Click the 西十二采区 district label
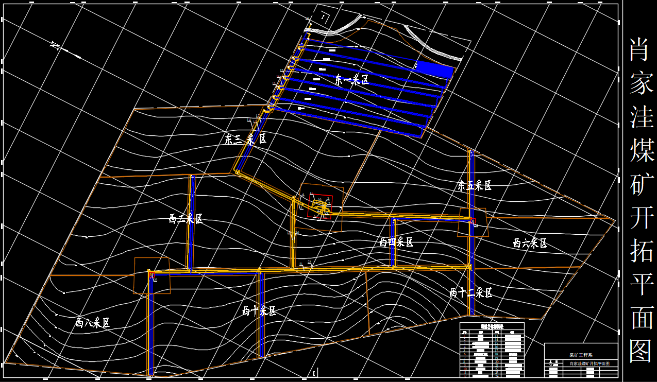657x382 pixels. coord(471,293)
